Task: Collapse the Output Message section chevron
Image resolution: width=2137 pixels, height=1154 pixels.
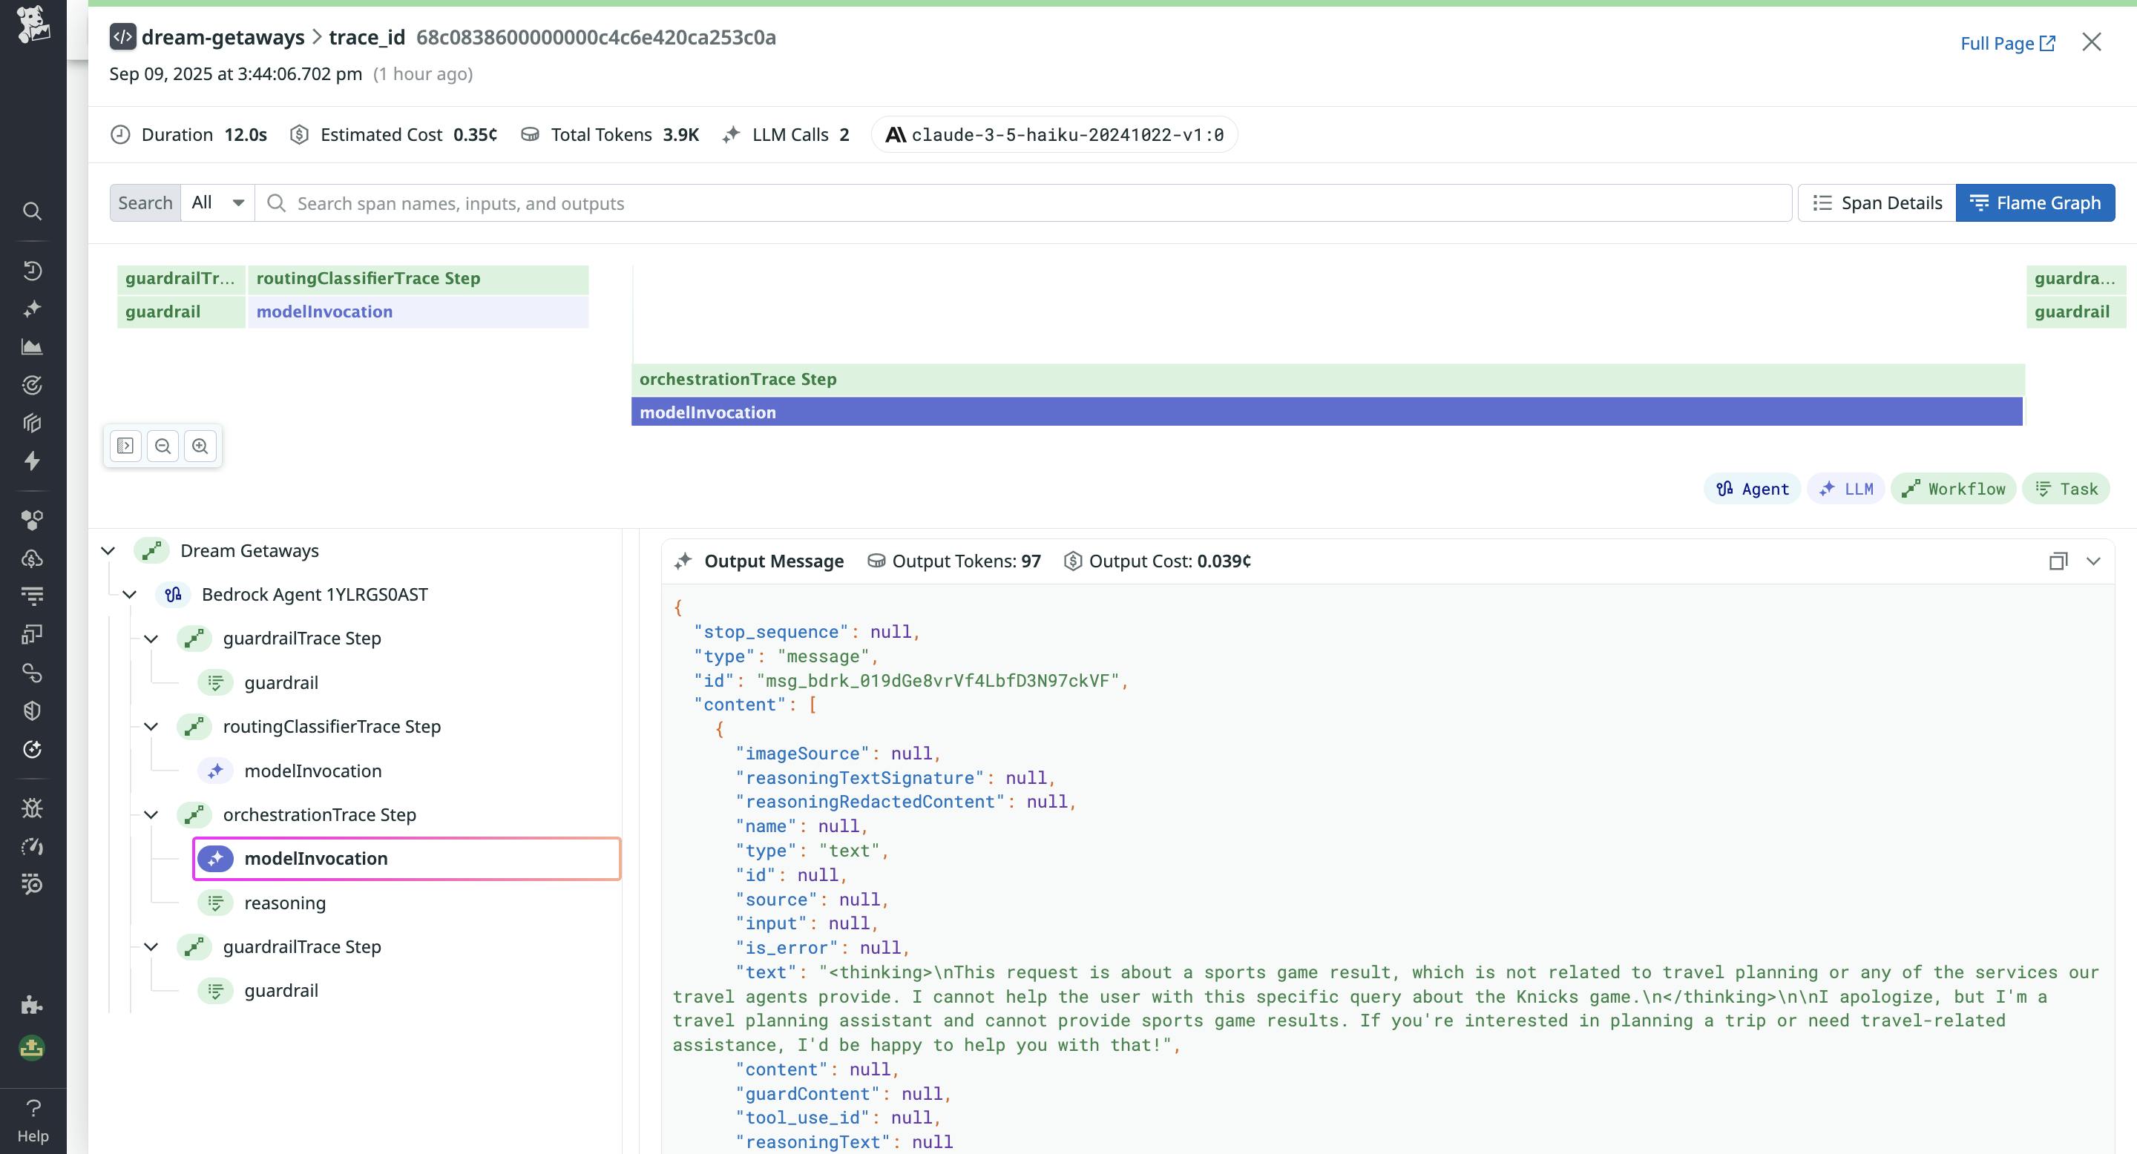Action: coord(2093,561)
